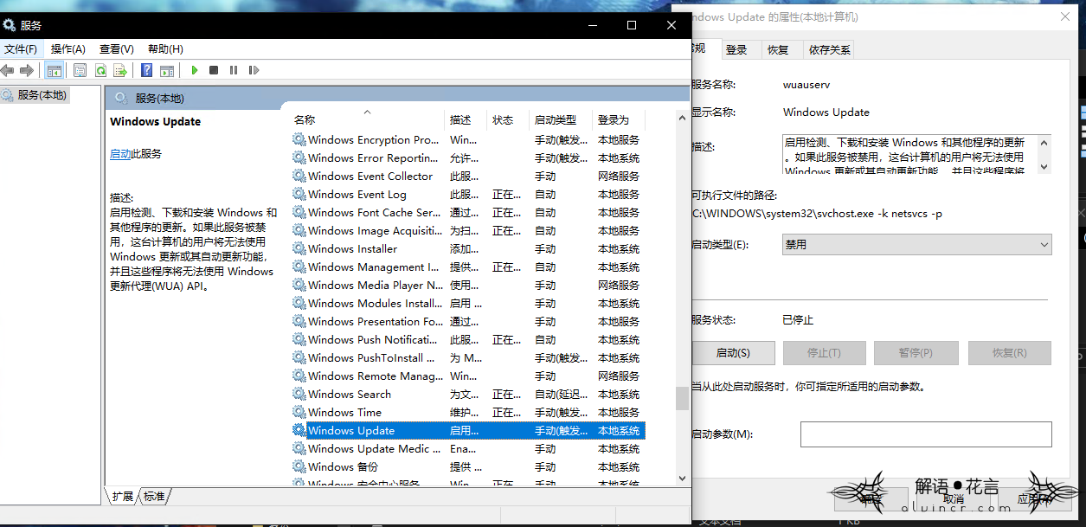Select the Windows Error Reporting service row
This screenshot has width=1086, height=527.
pyautogui.click(x=468, y=157)
